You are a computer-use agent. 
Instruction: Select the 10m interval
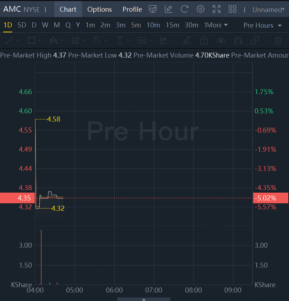(153, 25)
